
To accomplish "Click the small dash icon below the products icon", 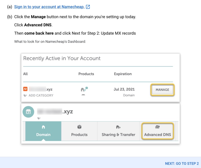I will tap(83, 95).
